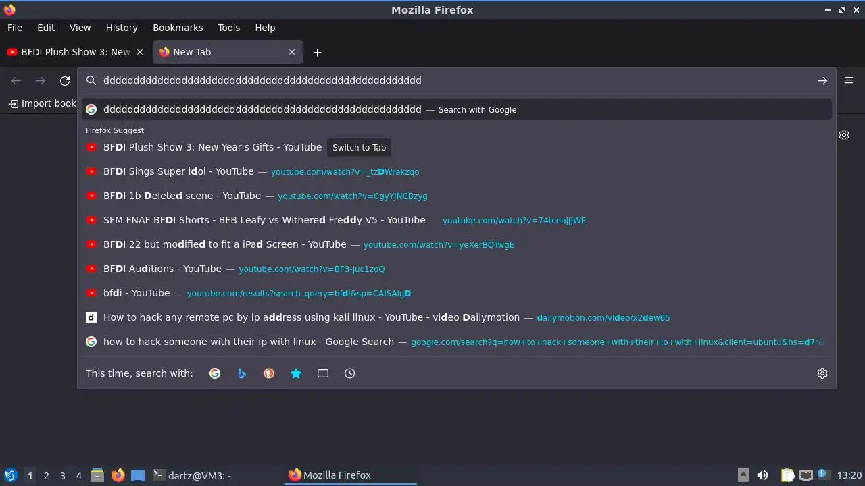Open BFDI Auditions YouTube suggestion

457,269
